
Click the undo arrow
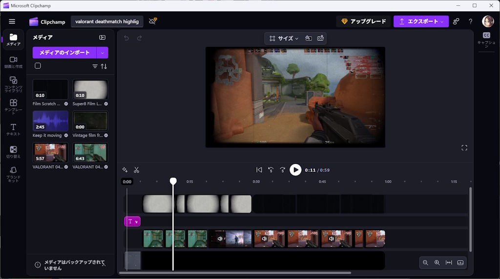126,38
